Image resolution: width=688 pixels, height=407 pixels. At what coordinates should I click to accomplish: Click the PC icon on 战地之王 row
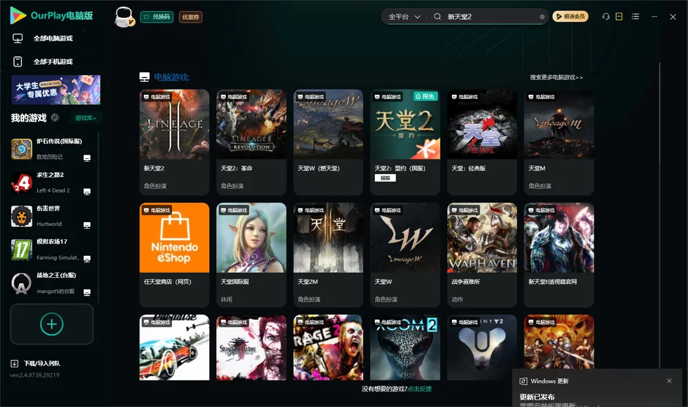pyautogui.click(x=87, y=293)
